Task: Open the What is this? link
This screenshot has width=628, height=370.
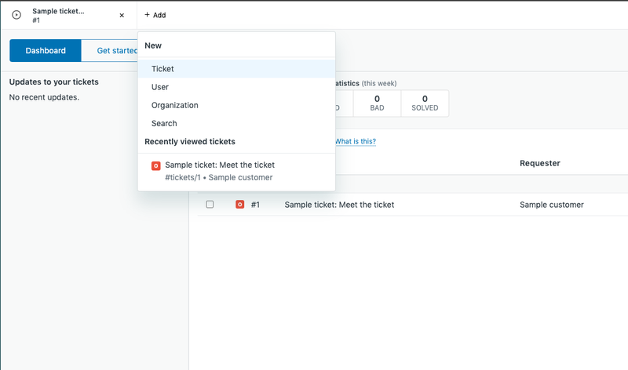Action: click(356, 141)
